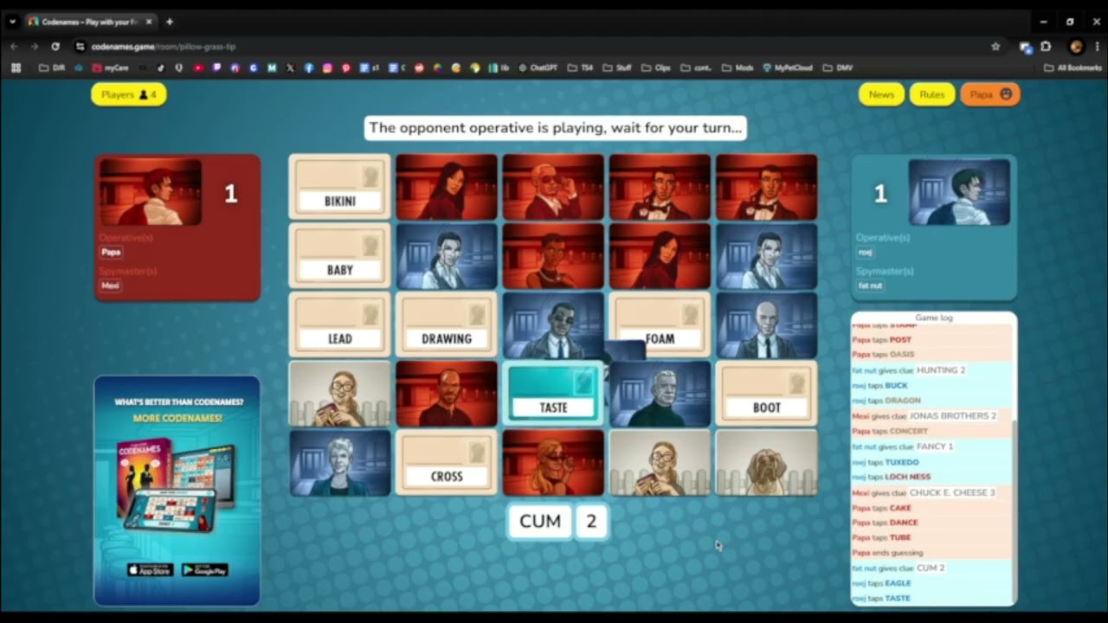The width and height of the screenshot is (1108, 623).
Task: Open the Papa player menu
Action: pyautogui.click(x=990, y=94)
